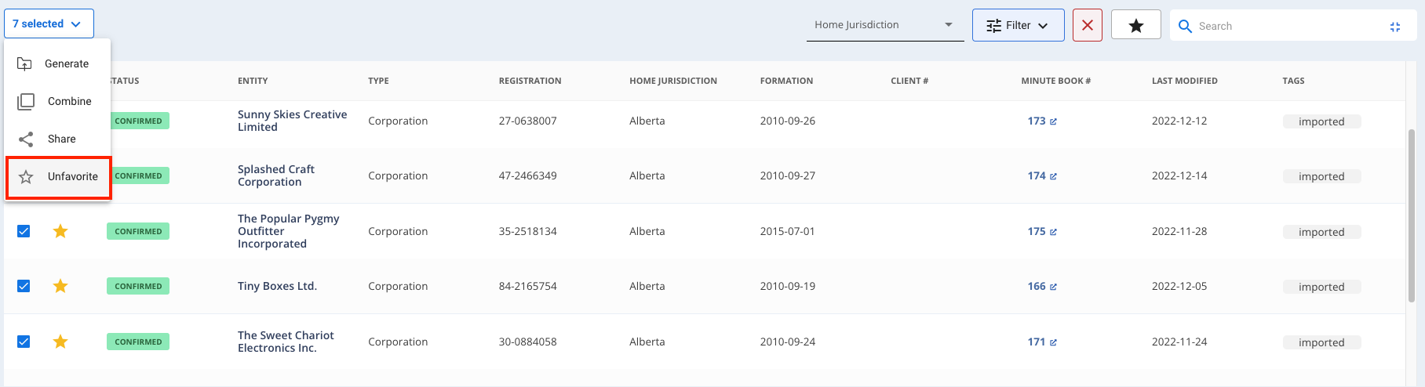Choose Combine from the bulk menu
The height and width of the screenshot is (387, 1425).
(x=57, y=101)
